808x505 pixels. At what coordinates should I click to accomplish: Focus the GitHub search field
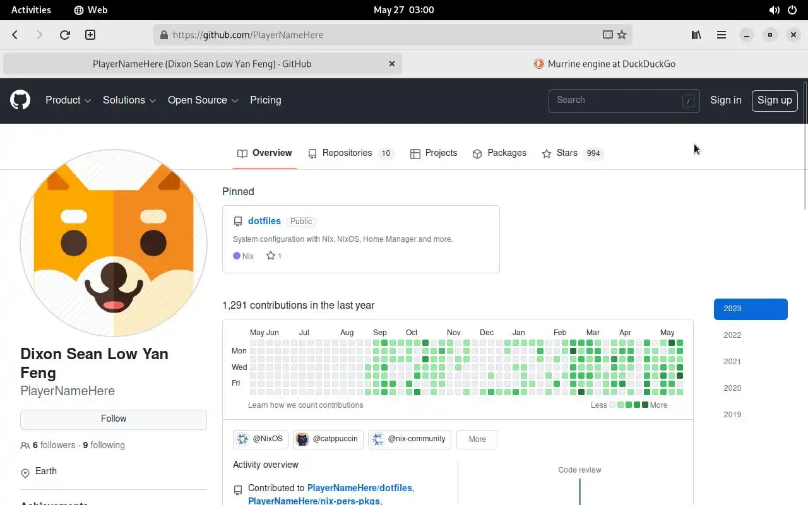click(x=615, y=100)
